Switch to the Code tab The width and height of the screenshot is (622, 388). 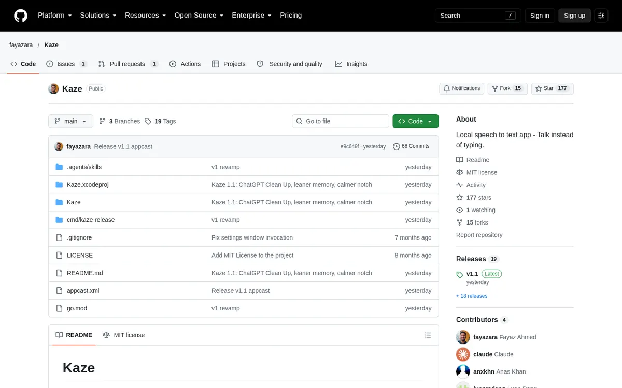point(23,64)
